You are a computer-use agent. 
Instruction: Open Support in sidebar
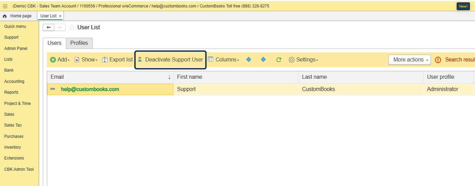[x=12, y=37]
